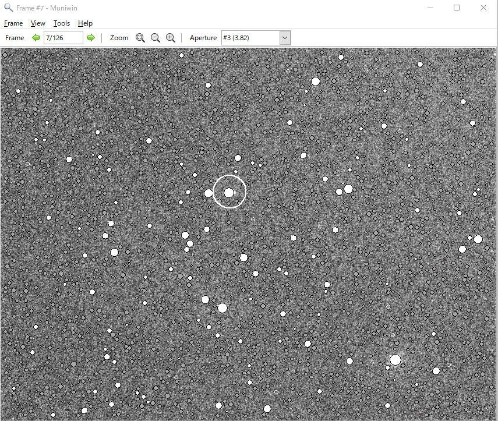Click the zoom-to-fit magnifier icon

tap(140, 38)
